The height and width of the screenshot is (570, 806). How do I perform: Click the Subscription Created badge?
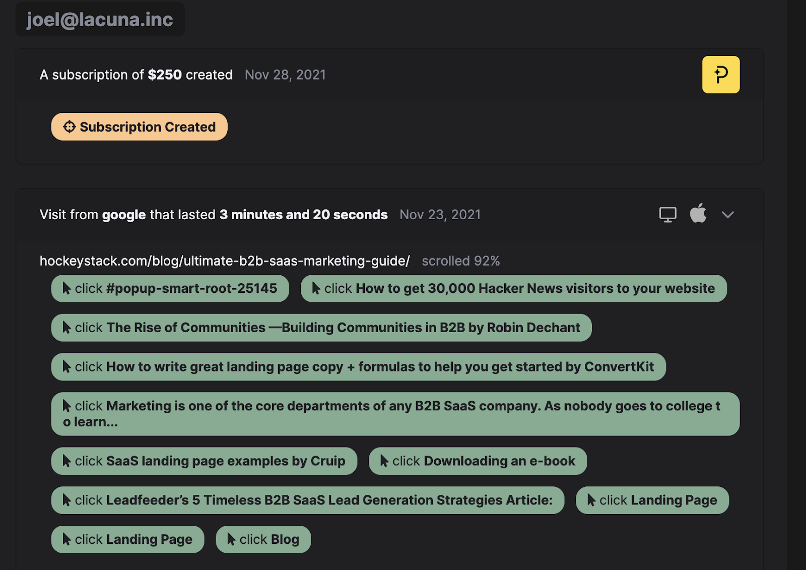[140, 127]
